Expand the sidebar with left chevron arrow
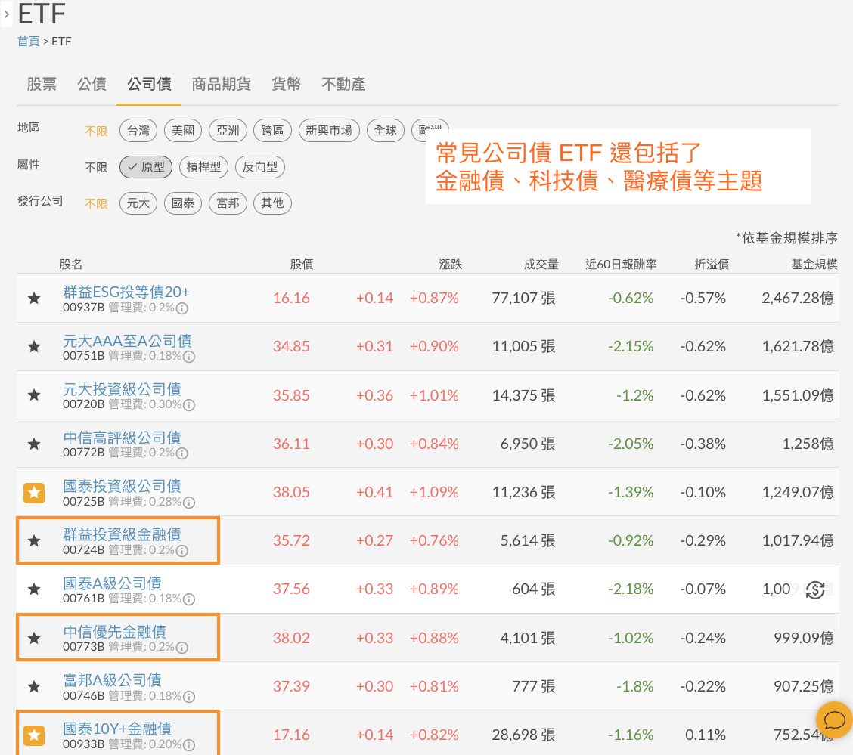853x755 pixels. (x=7, y=14)
